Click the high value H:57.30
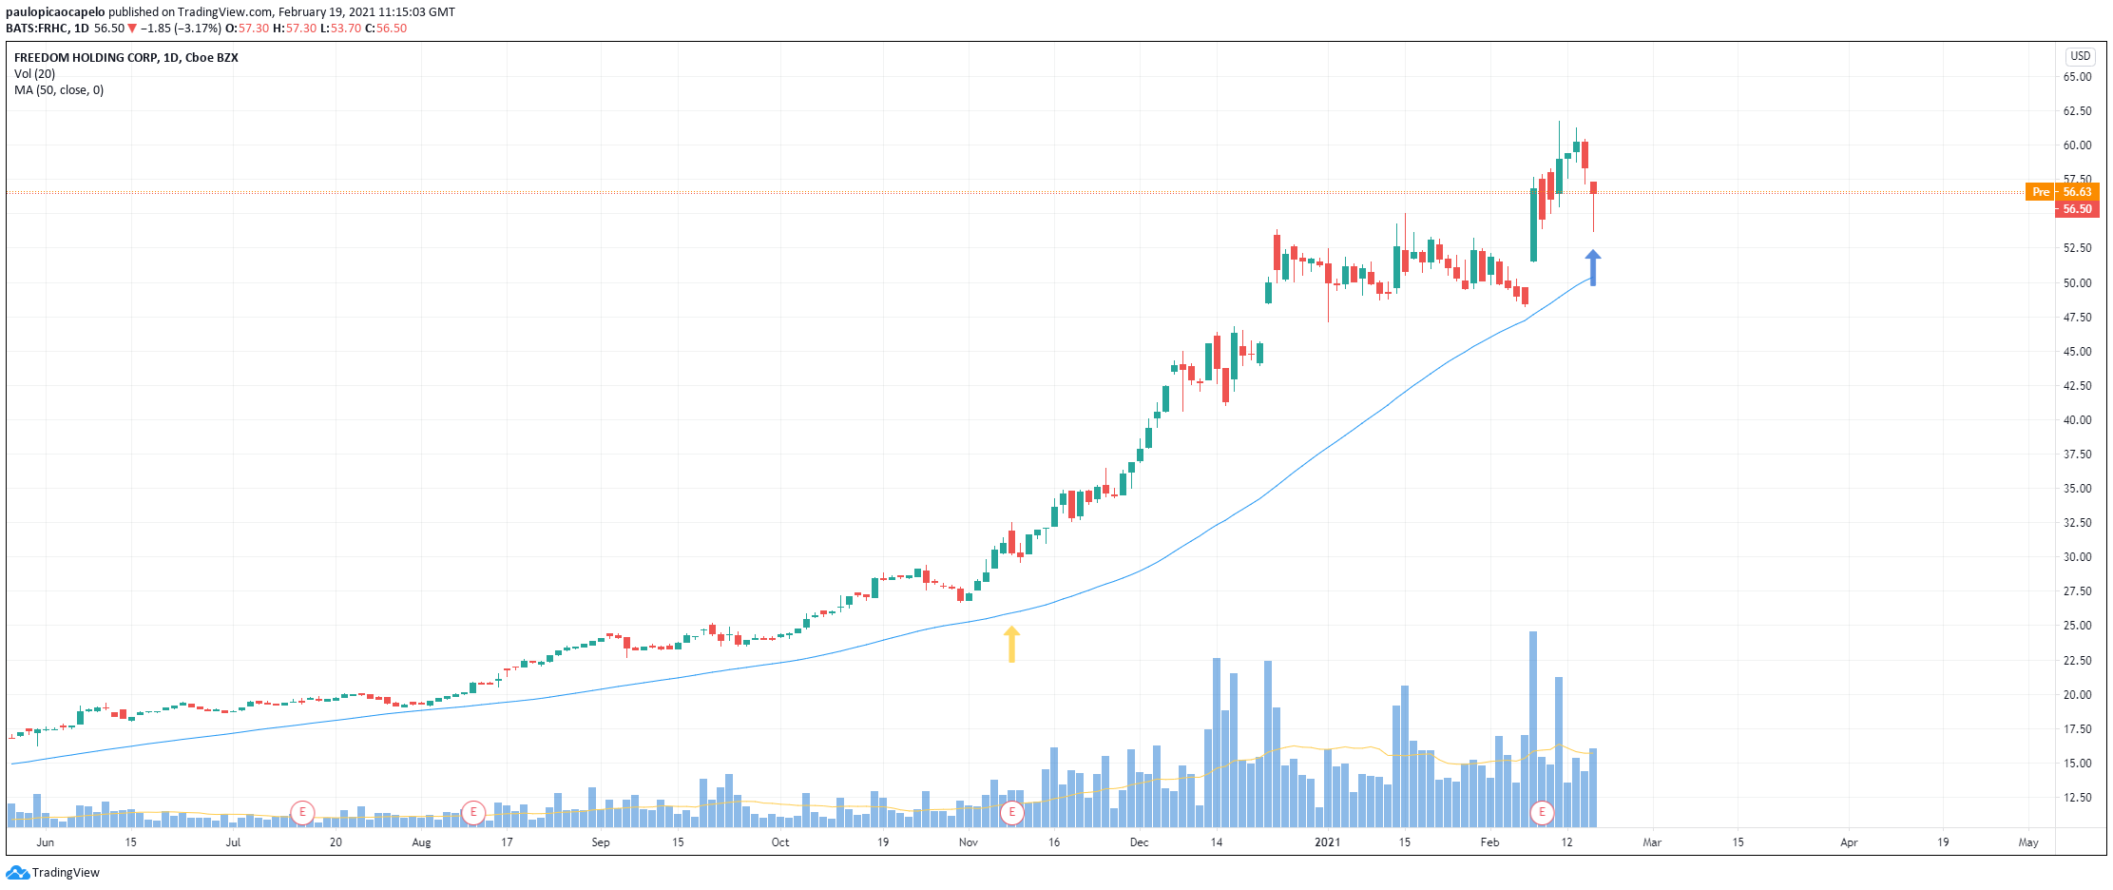 point(295,29)
